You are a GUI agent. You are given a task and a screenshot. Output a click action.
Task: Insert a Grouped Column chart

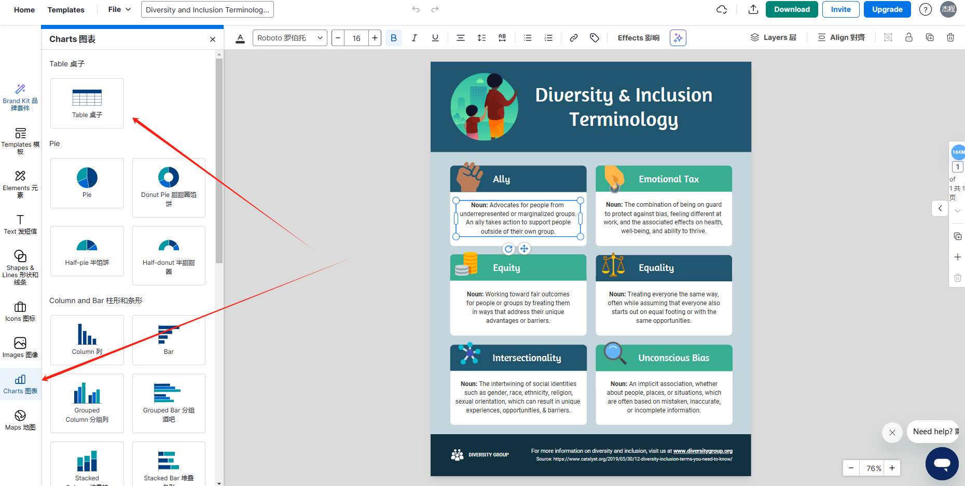click(x=87, y=403)
